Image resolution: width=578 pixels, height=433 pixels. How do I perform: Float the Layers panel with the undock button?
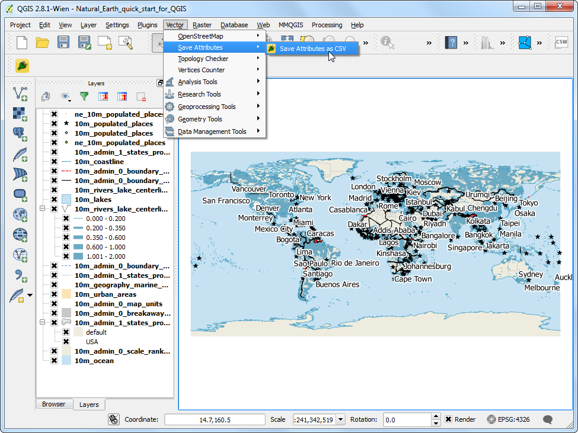pos(160,83)
